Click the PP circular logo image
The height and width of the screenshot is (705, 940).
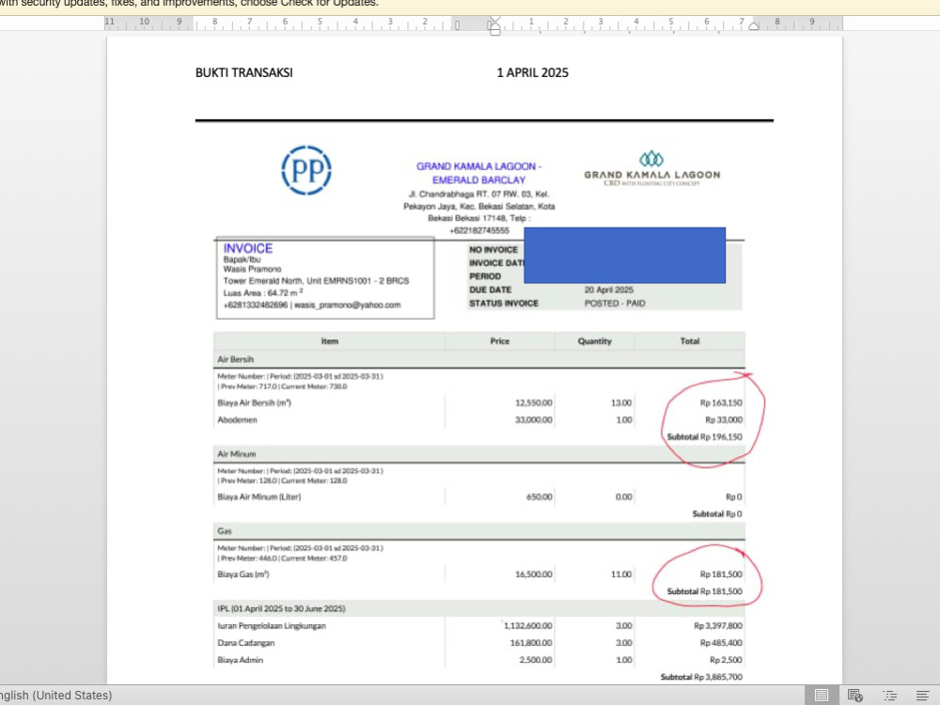pyautogui.click(x=306, y=170)
